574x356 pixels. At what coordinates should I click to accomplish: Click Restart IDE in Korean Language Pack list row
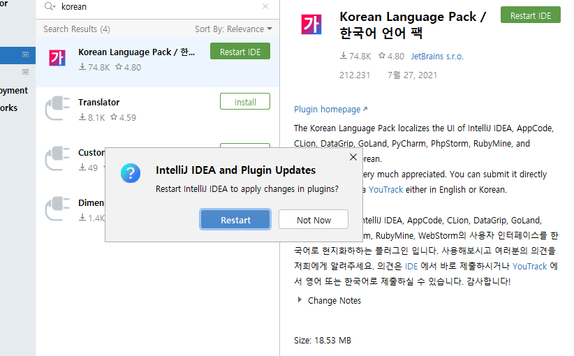pyautogui.click(x=240, y=51)
